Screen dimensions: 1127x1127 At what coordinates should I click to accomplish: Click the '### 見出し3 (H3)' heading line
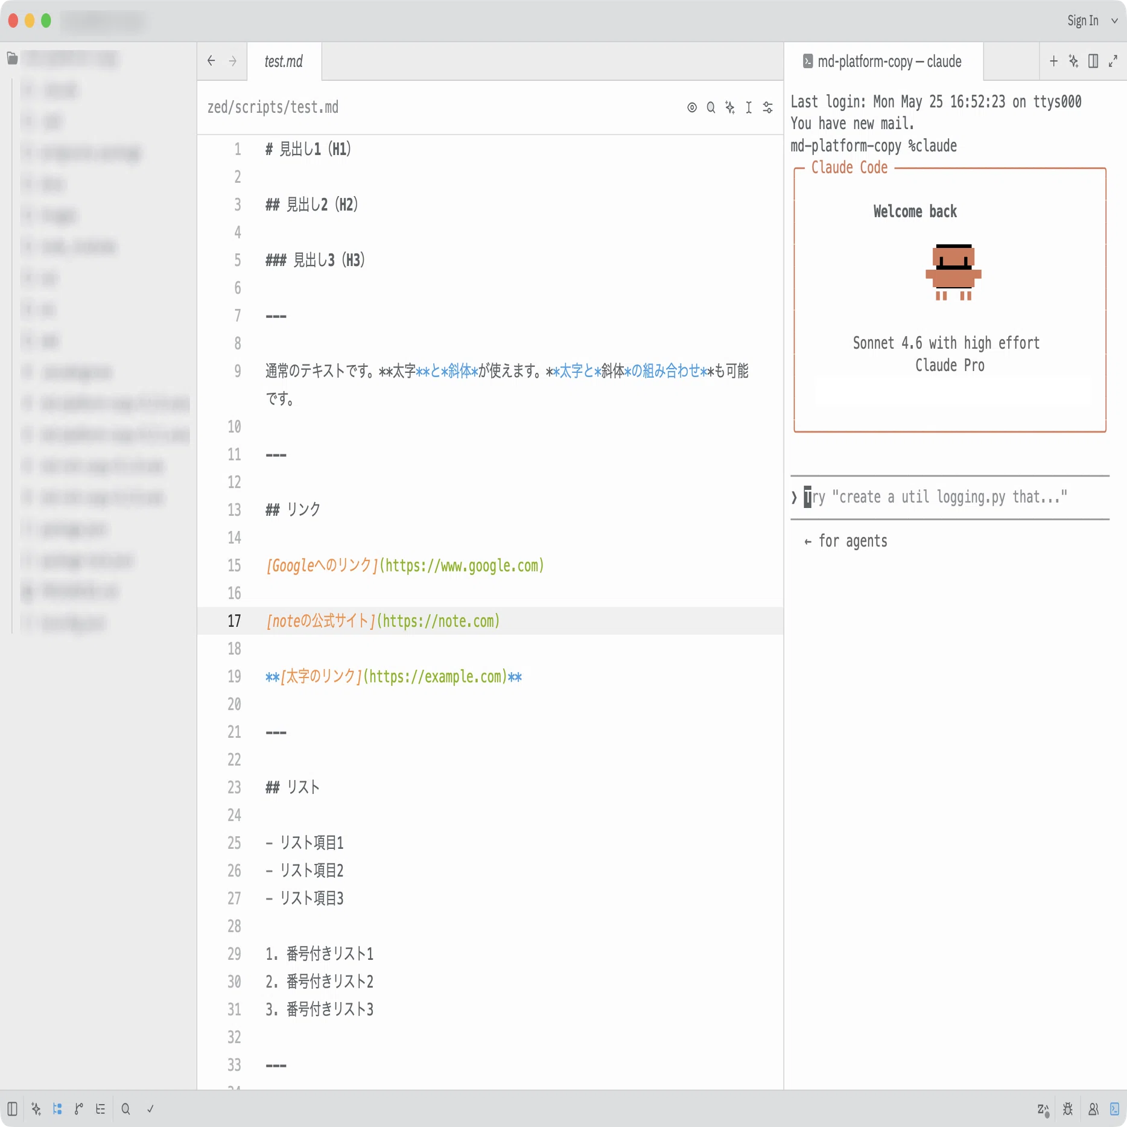[x=316, y=260]
